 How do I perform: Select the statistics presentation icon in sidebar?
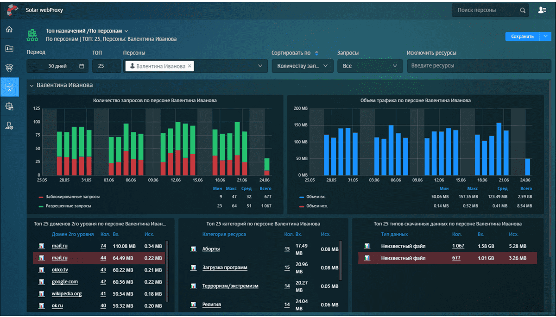click(9, 87)
